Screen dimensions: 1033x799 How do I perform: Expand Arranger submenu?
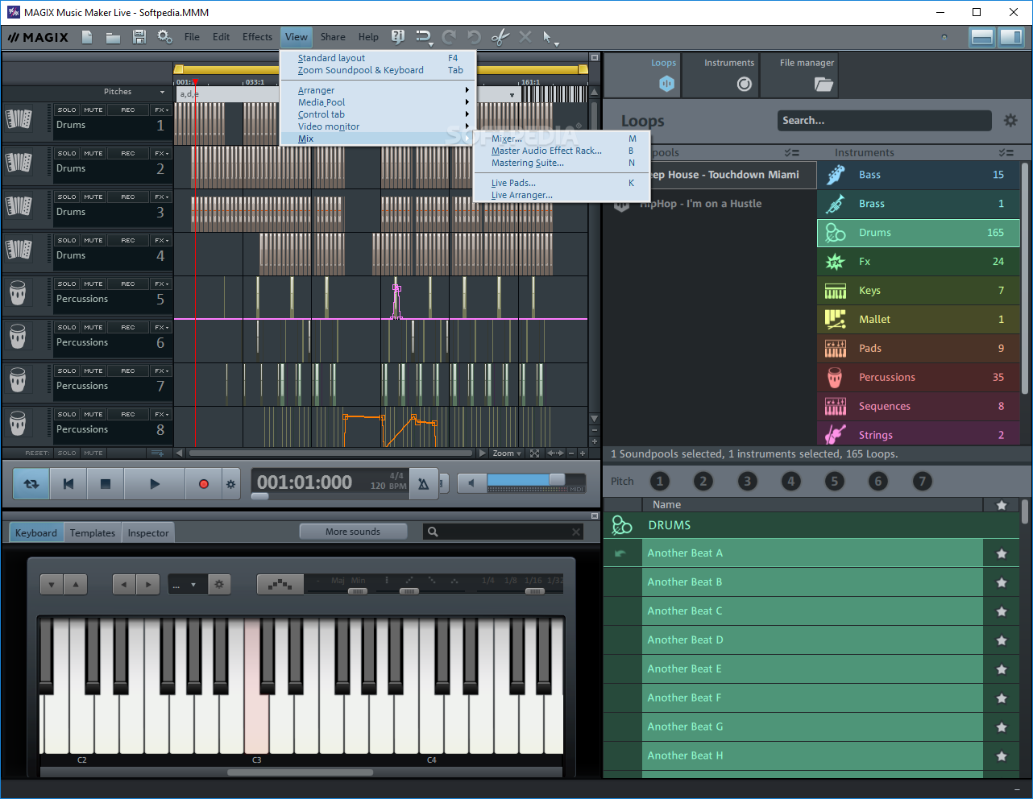(378, 90)
